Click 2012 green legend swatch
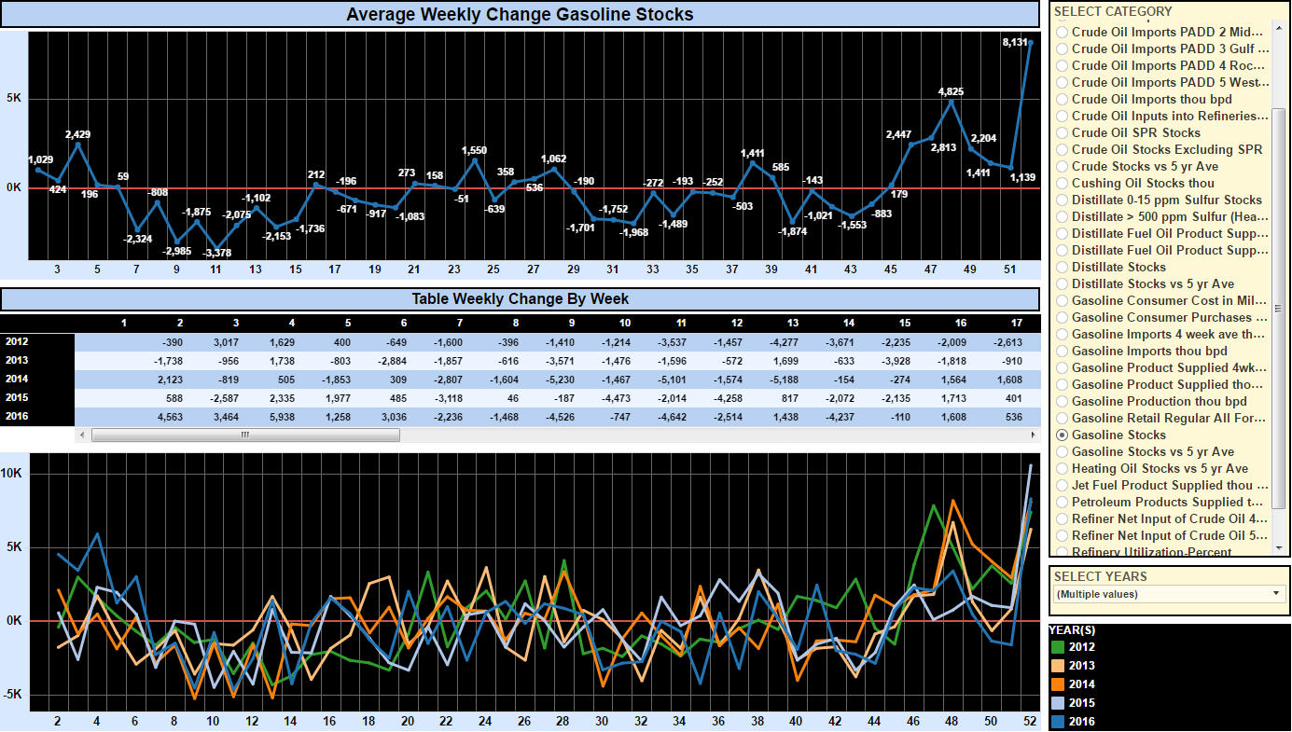The height and width of the screenshot is (732, 1292). pos(1057,647)
